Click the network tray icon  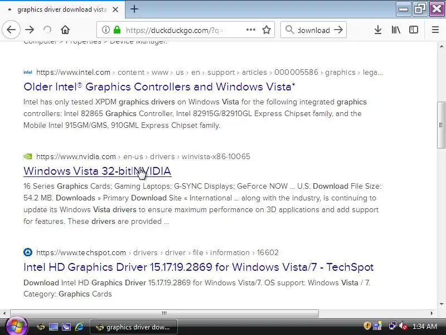[392, 326]
